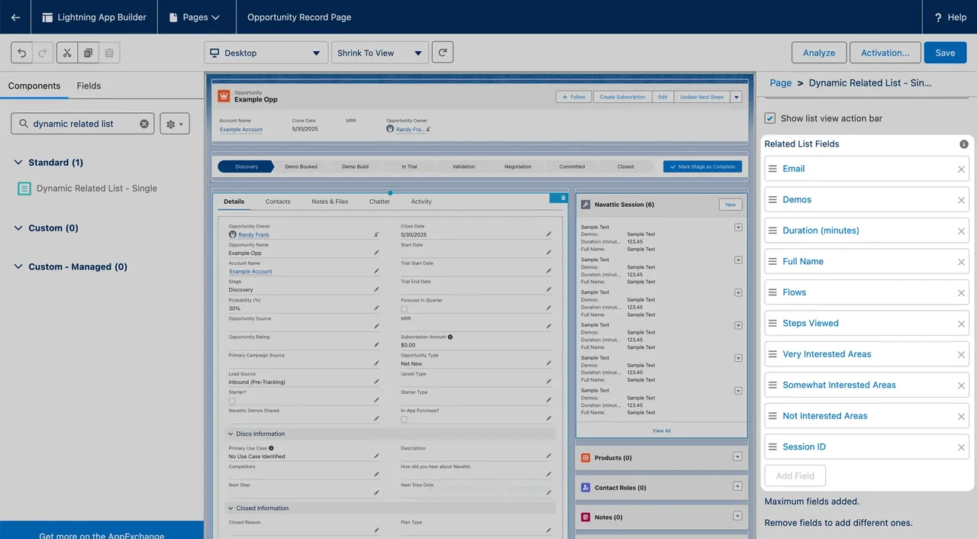Click the drag handle beside Email
This screenshot has width=977, height=539.
(x=772, y=169)
